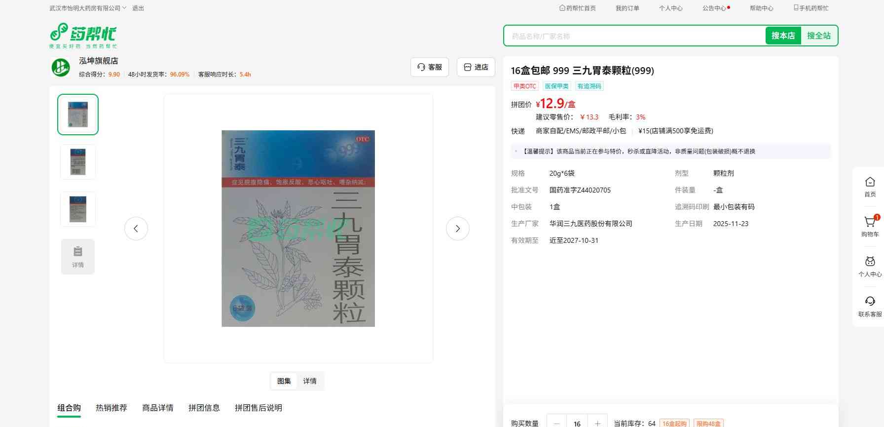
Task: Open 购物车 shopping cart in sidebar
Action: click(x=870, y=226)
